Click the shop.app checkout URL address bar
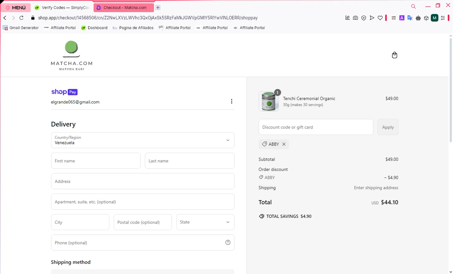The image size is (453, 274). [x=148, y=18]
